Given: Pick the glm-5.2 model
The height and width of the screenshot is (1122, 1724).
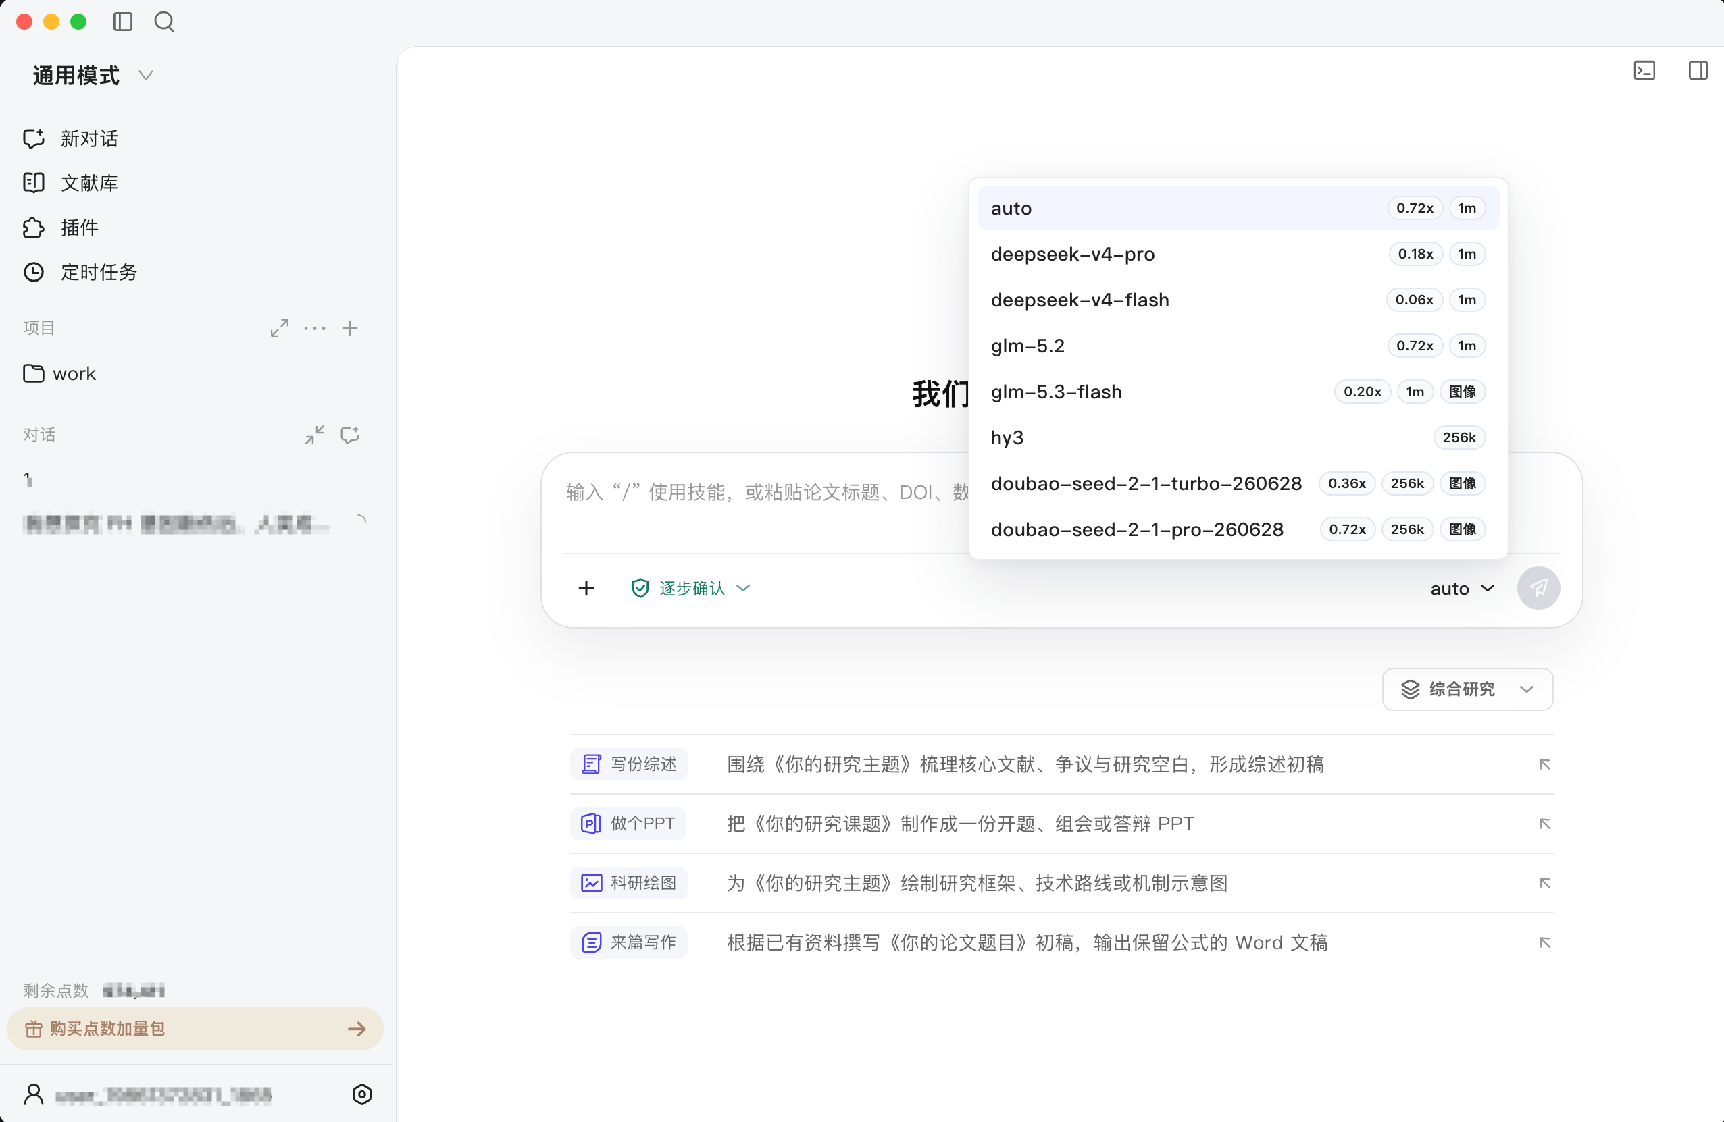Looking at the screenshot, I should (x=1238, y=346).
